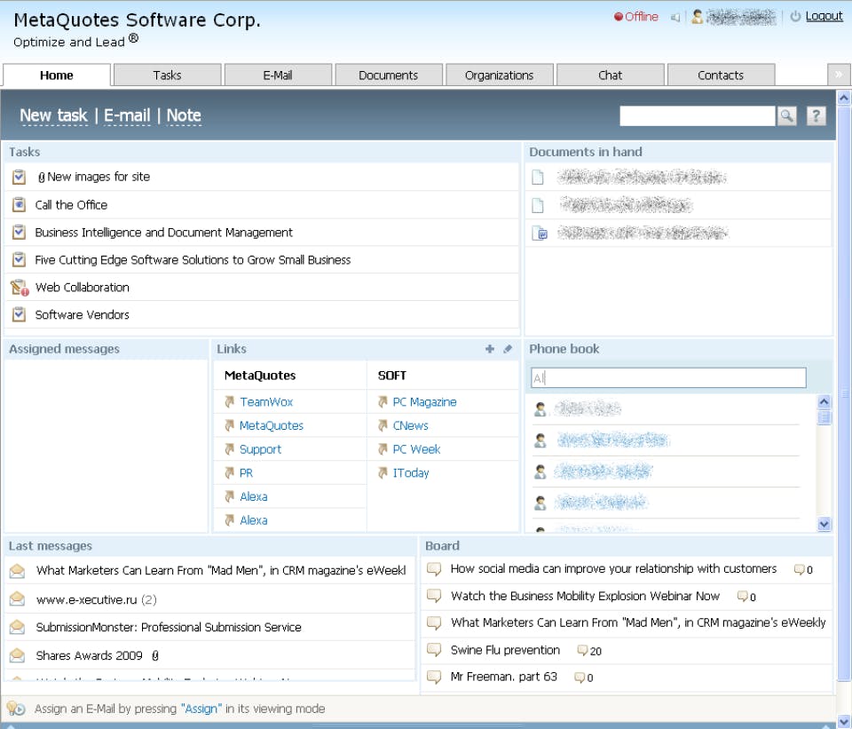Open board post "Watch the Business Mobility Explosion Webinar Now"
This screenshot has height=729, width=852.
coord(585,596)
